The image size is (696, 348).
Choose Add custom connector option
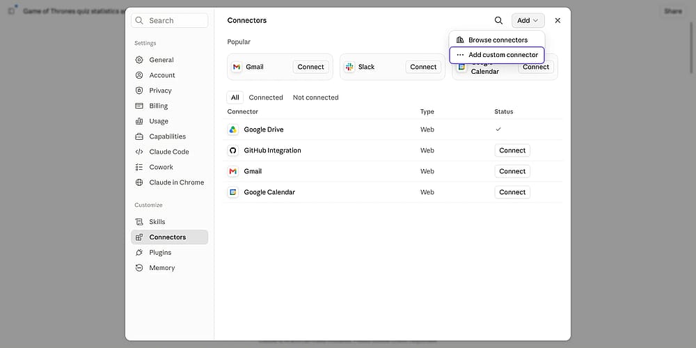(x=497, y=55)
